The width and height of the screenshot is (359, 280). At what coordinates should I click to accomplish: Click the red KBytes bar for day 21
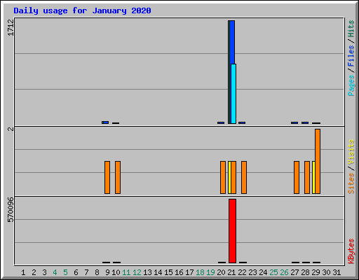232,231
